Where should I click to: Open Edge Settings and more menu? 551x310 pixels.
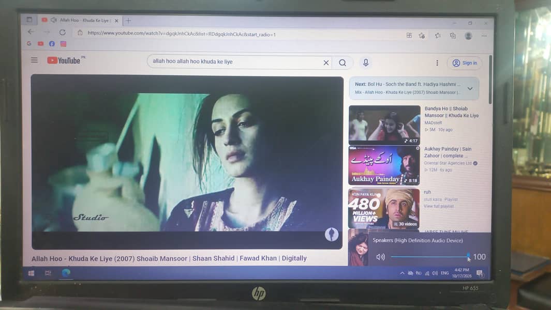coord(484,36)
